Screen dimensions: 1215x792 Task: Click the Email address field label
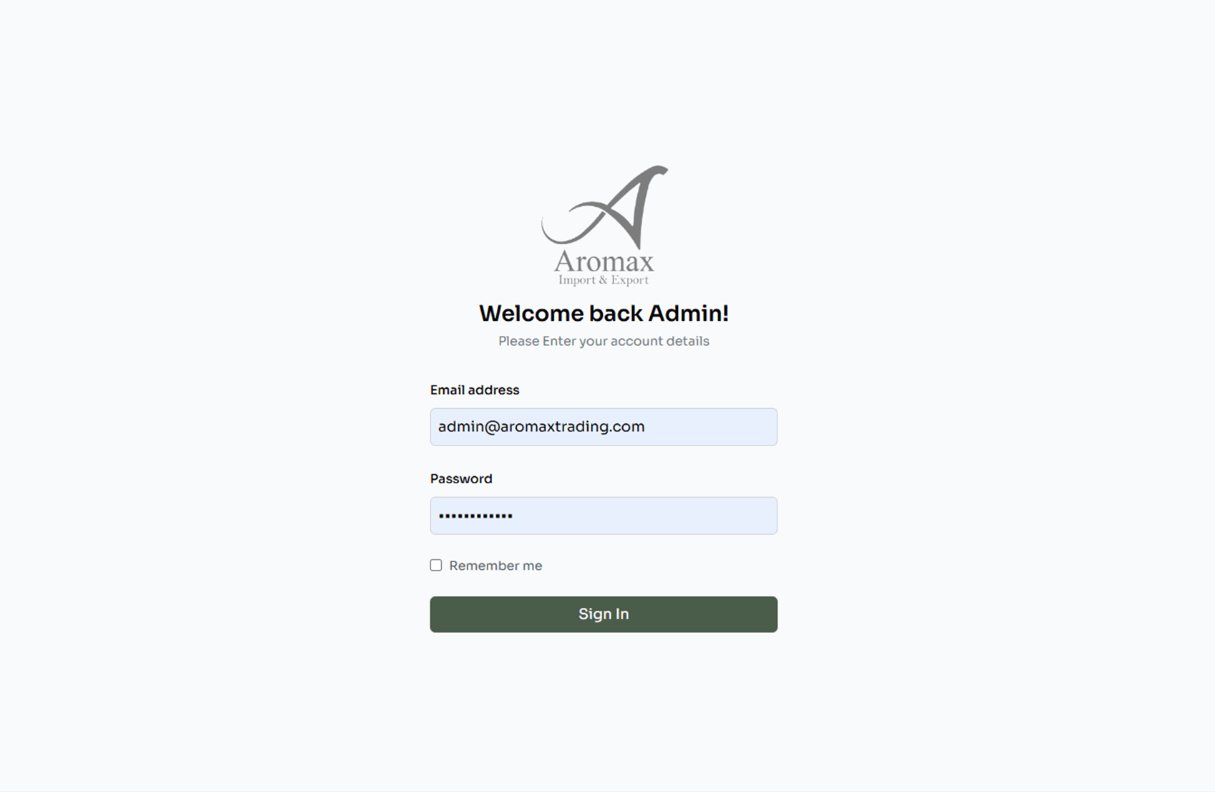pyautogui.click(x=475, y=390)
